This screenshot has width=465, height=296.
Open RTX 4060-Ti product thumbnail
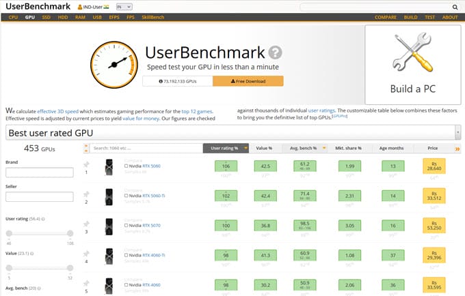[109, 256]
